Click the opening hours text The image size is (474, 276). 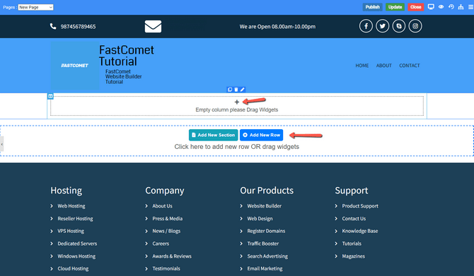(x=277, y=27)
